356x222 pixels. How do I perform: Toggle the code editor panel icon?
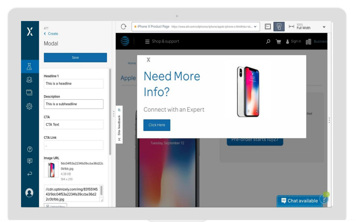pos(267,27)
